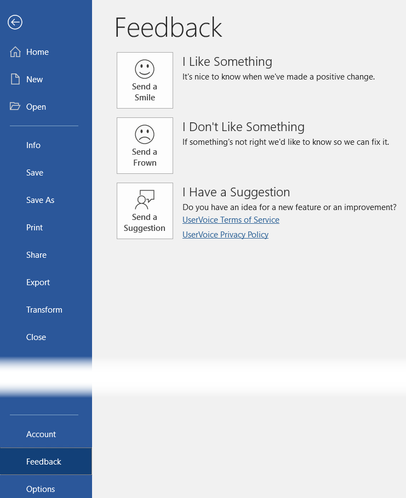This screenshot has height=498, width=406.
Task: Click the Send a Frown button
Action: coord(145,145)
